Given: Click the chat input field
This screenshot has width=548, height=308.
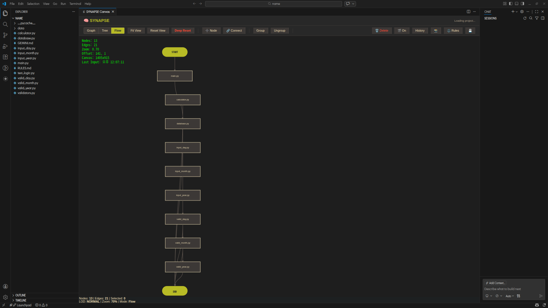Looking at the screenshot, I should [511, 289].
